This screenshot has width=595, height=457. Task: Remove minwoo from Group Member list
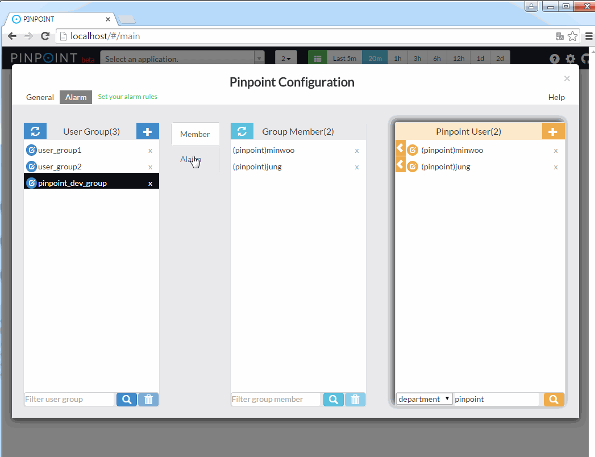tap(357, 151)
